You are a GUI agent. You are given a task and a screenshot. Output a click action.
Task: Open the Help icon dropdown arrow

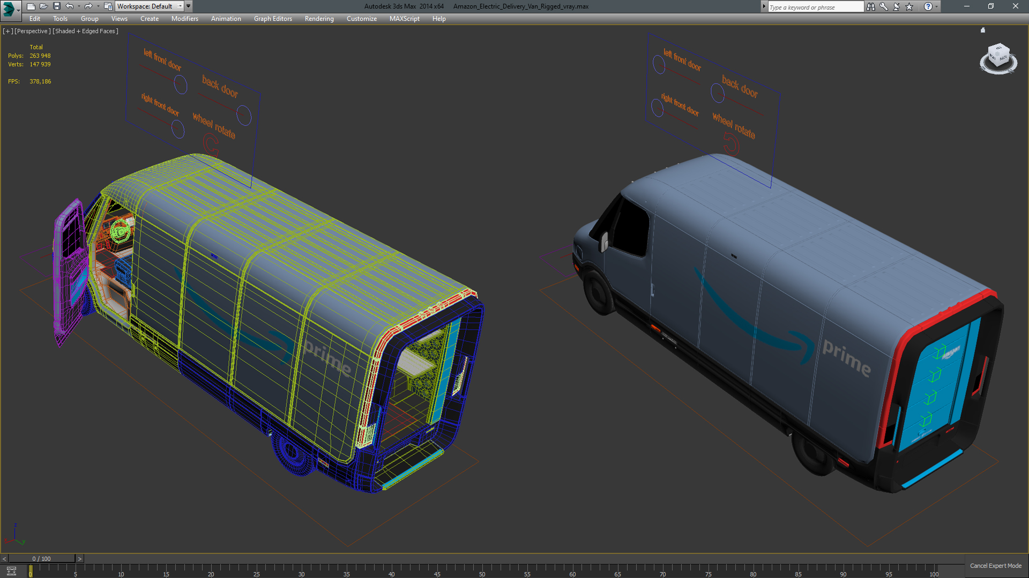point(937,6)
